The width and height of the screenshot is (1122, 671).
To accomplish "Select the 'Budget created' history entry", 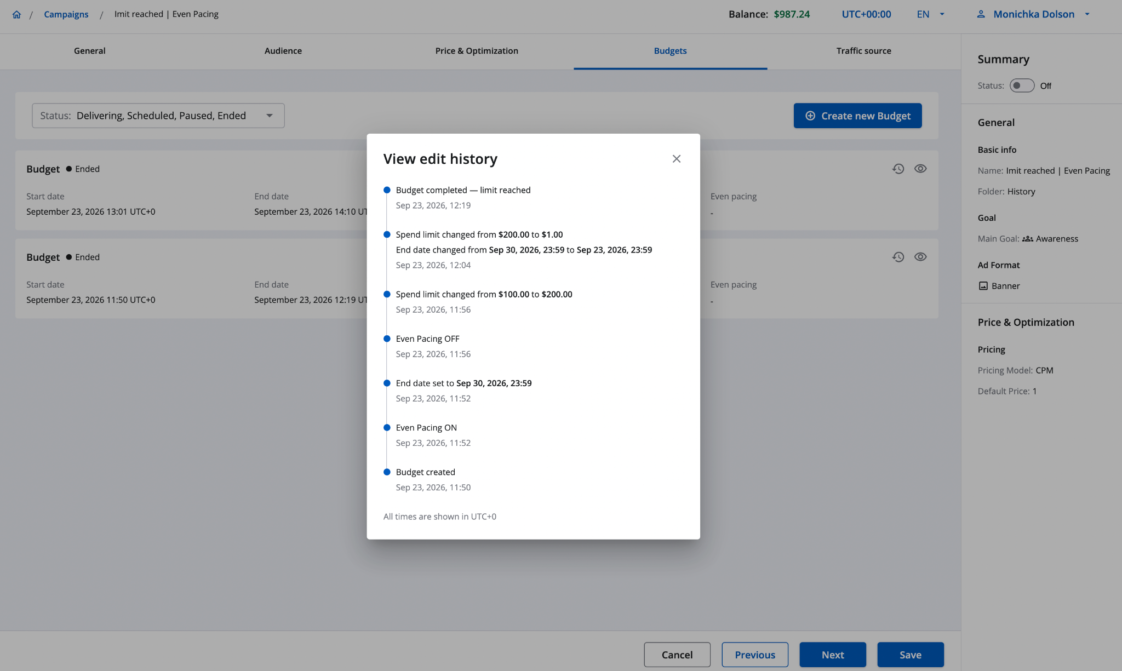I will [425, 472].
